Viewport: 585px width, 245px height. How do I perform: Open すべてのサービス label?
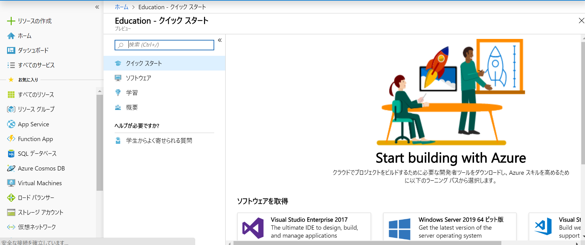pyautogui.click(x=36, y=65)
